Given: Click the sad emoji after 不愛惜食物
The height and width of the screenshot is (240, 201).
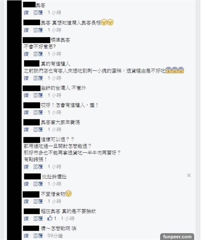Looking at the screenshot, I should [68, 194].
